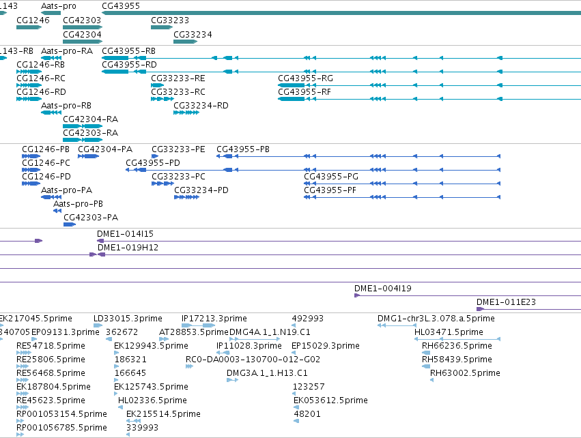This screenshot has width=581, height=438.
Task: Select protein CG43955-PF
Action: 402,197
